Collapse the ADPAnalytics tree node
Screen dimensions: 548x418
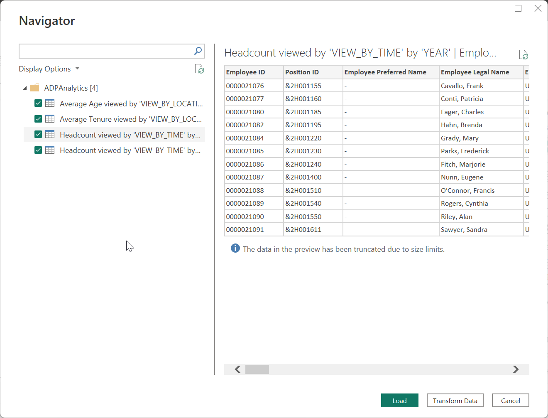(24, 88)
